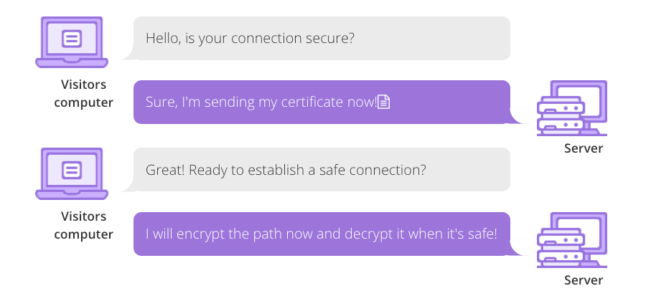Click the upper Server rack icon
The width and height of the screenshot is (646, 301).
pos(561,115)
